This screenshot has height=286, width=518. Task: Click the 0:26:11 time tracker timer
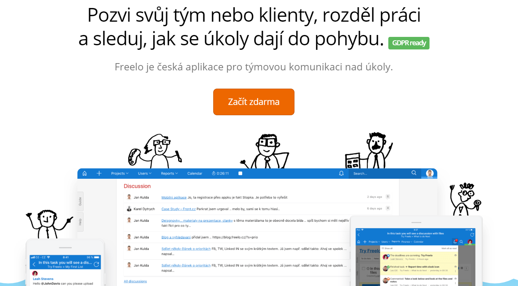tap(220, 173)
